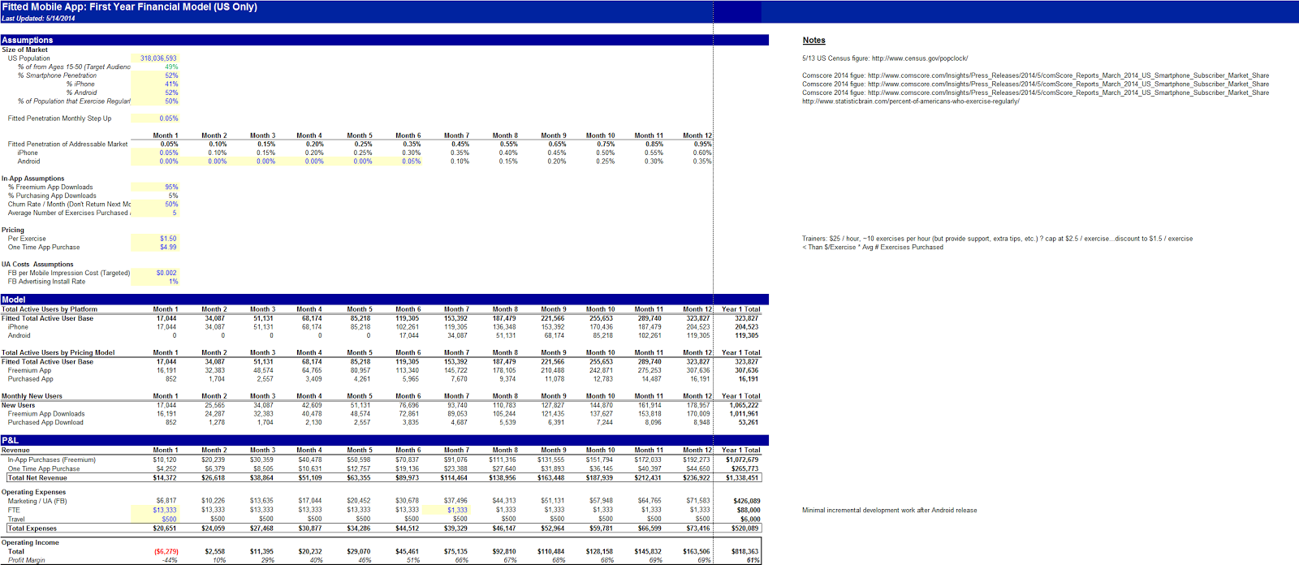Viewport: 1299px width, 565px height.
Task: Select 'Total Active Users by Platform' heading
Action: [x=50, y=309]
